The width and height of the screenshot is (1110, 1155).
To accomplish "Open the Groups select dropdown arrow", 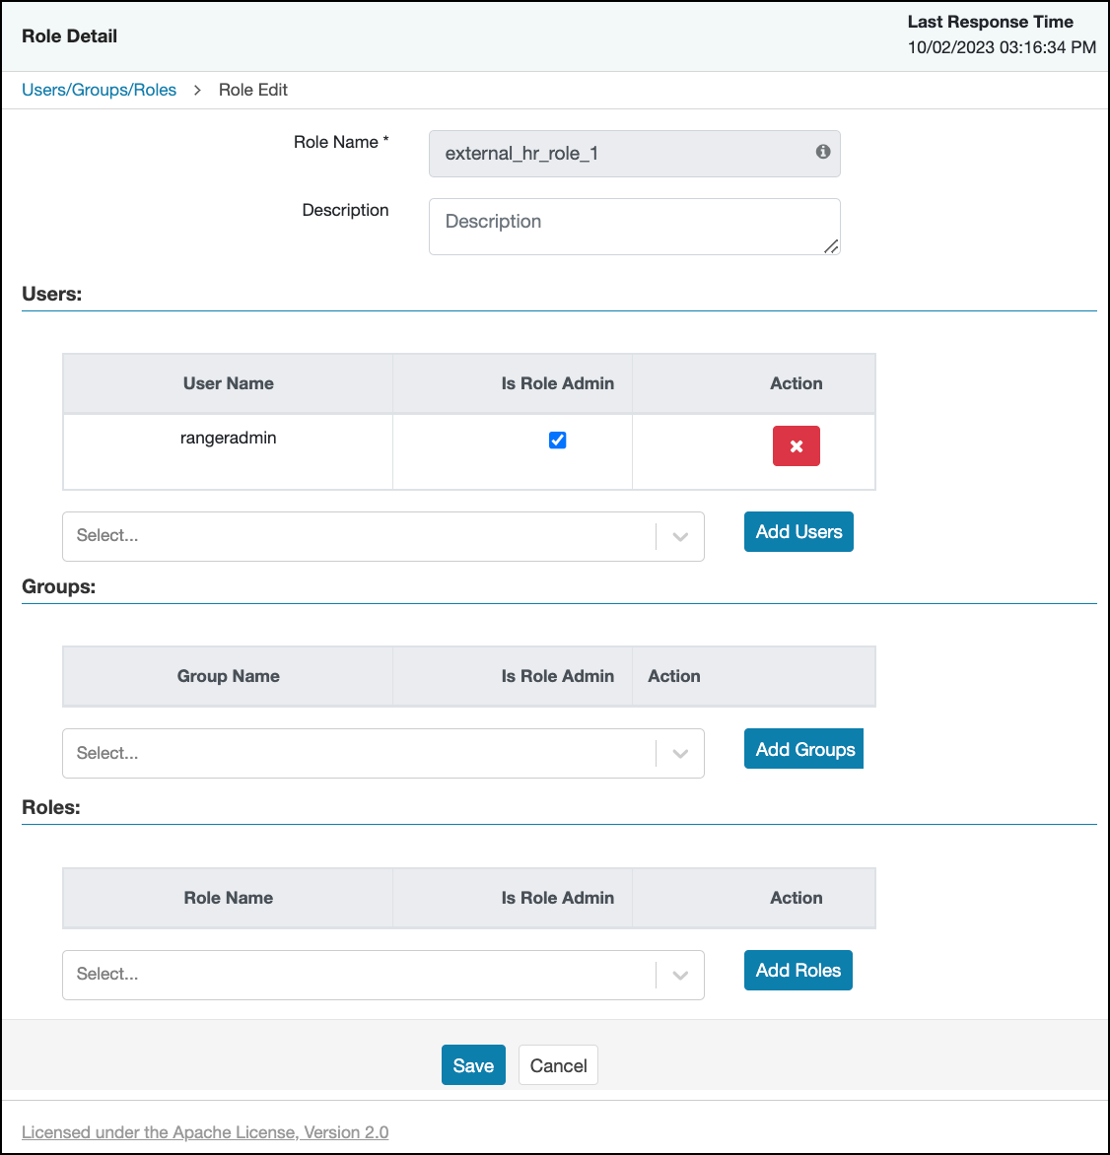I will coord(680,754).
